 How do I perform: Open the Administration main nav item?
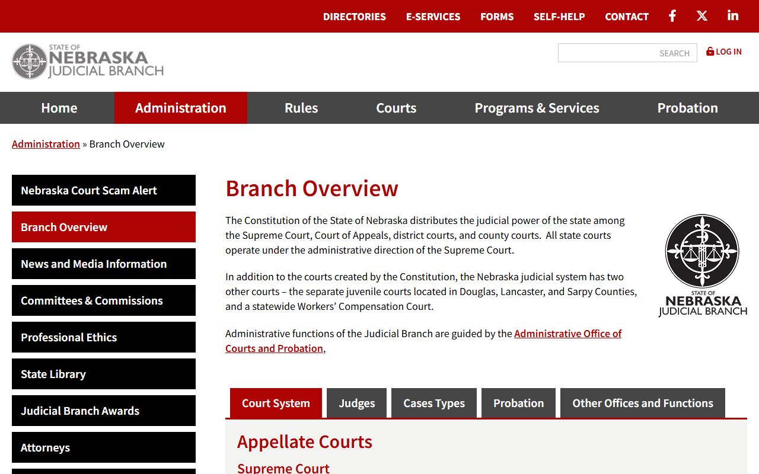pos(181,108)
